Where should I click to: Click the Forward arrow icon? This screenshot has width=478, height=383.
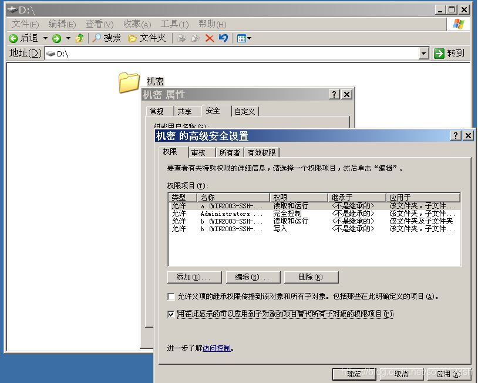(x=57, y=38)
